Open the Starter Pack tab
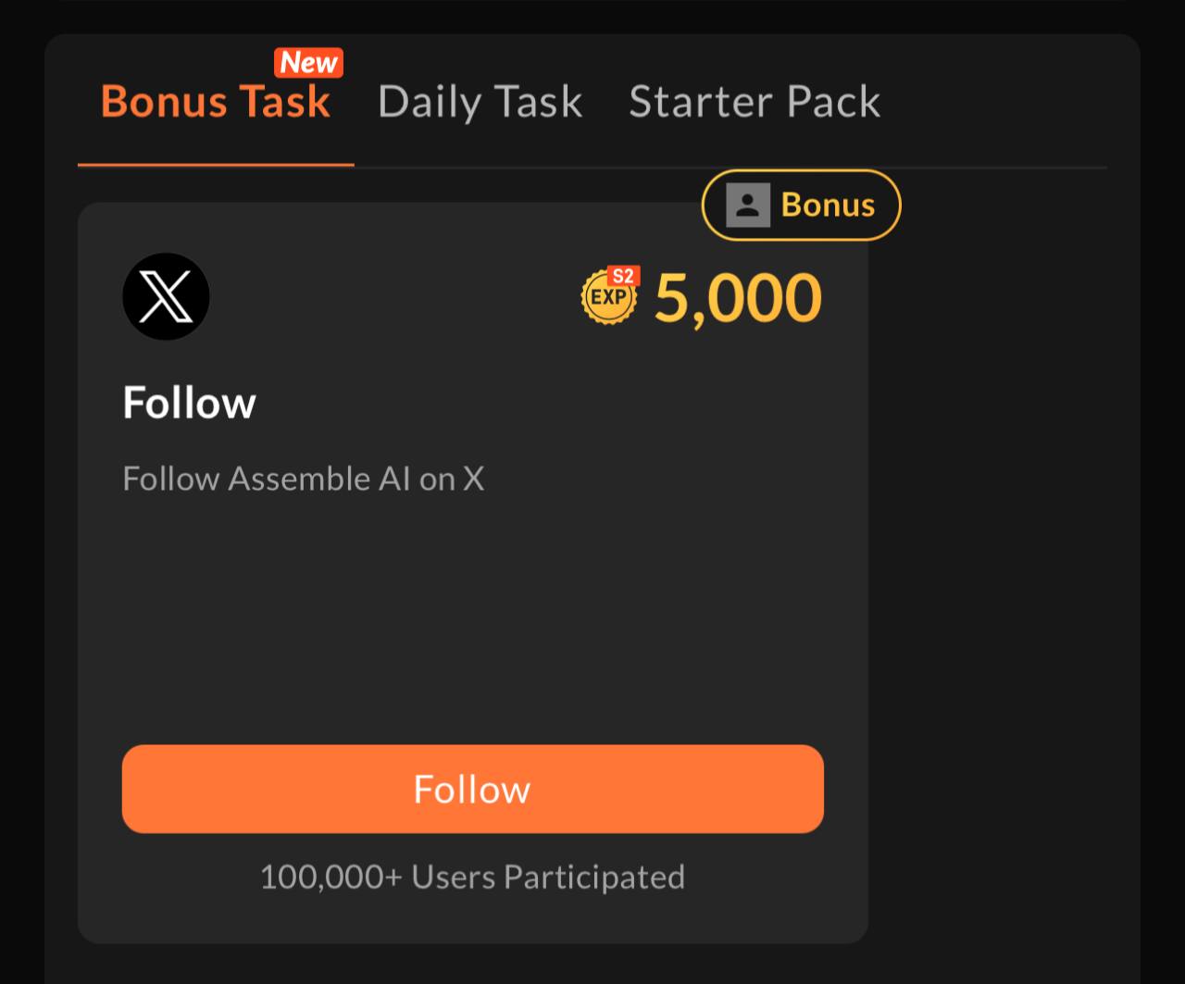This screenshot has width=1185, height=984. [754, 101]
